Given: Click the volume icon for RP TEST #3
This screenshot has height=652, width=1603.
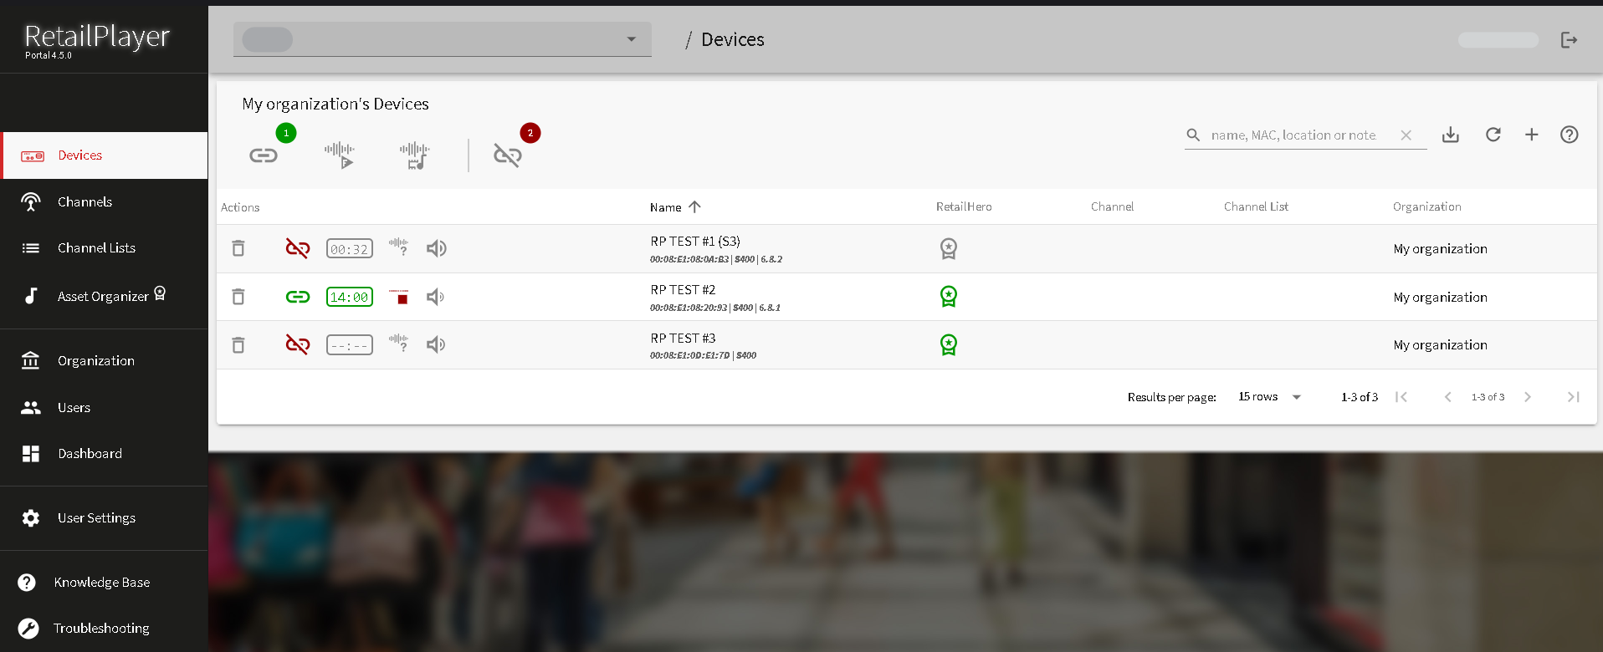Looking at the screenshot, I should (x=436, y=344).
